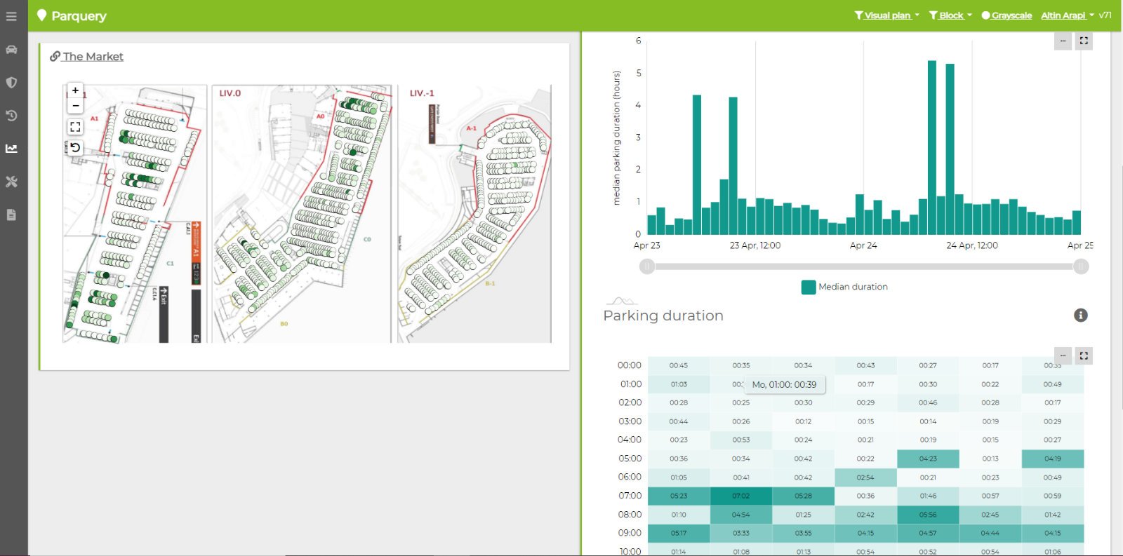Zoom out on the parking map
Screen dimensions: 1123x556
pyautogui.click(x=75, y=106)
